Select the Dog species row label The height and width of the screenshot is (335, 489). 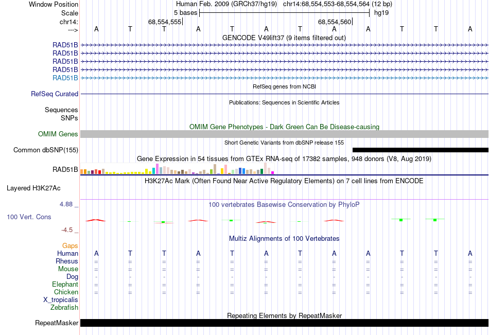coord(72,277)
